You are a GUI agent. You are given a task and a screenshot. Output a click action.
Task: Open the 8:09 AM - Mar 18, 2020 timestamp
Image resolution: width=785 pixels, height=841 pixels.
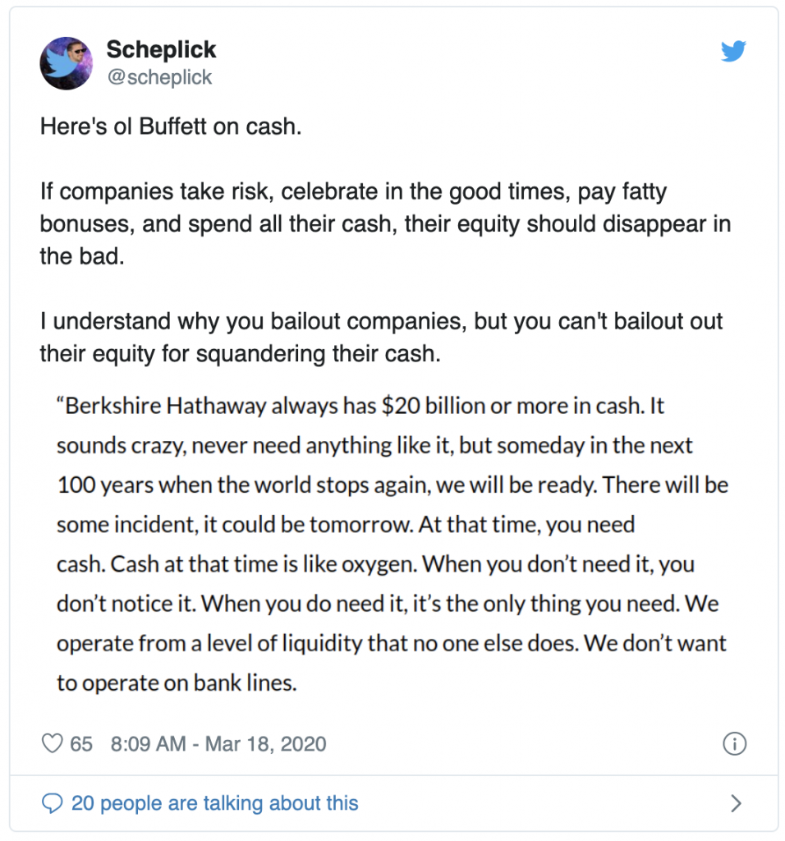[x=218, y=744]
